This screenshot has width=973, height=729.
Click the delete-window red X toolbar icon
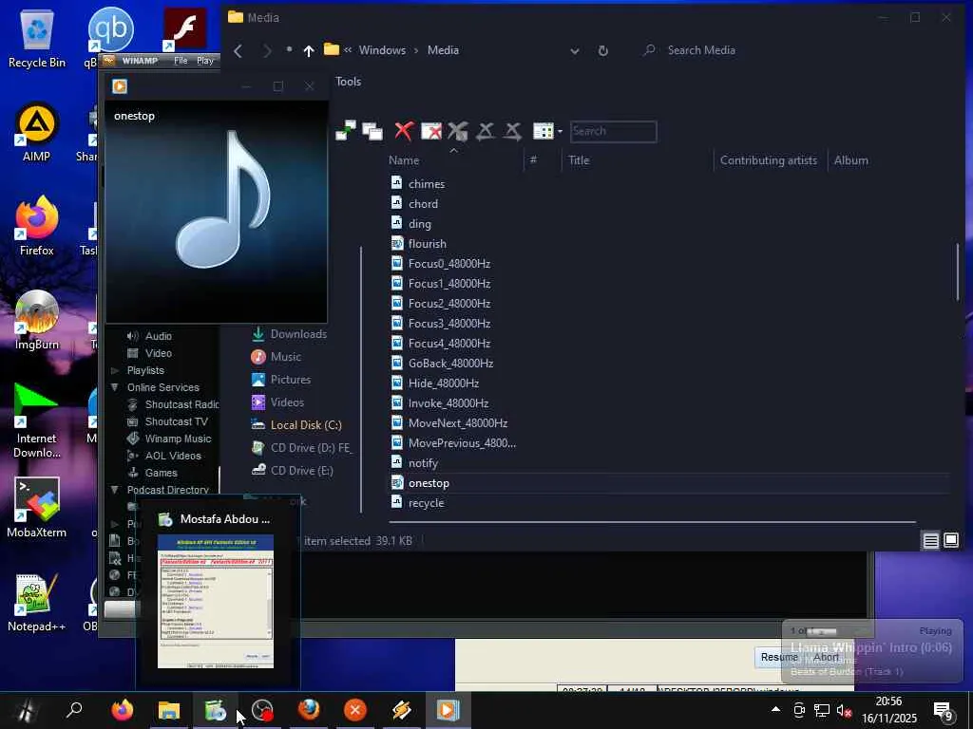[x=431, y=131]
